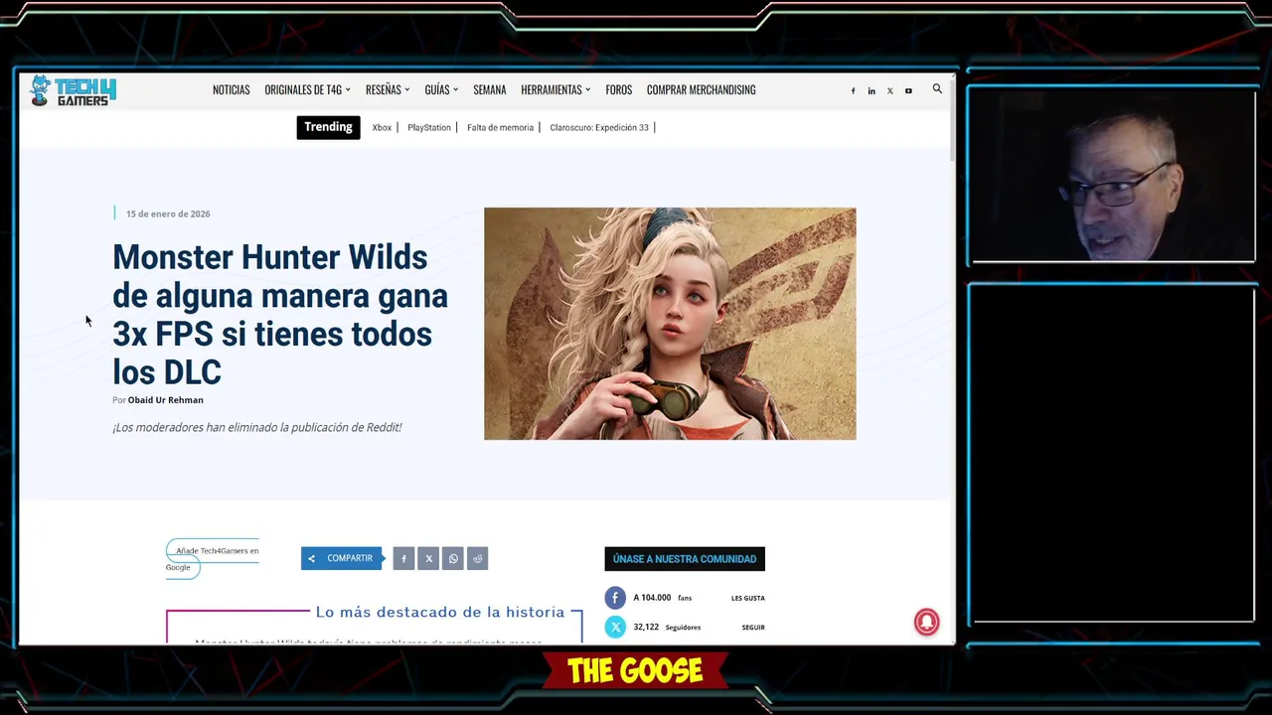The image size is (1272, 715).
Task: Open the Falta de memoria trending link
Action: [500, 127]
